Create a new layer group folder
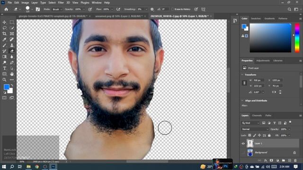This screenshot has width=303, height=170. point(284,161)
